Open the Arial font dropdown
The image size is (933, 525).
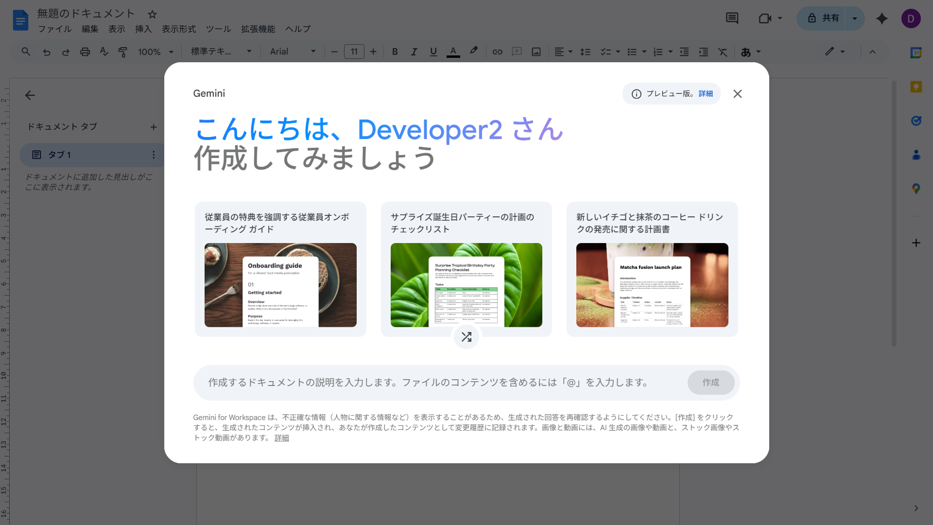(293, 52)
